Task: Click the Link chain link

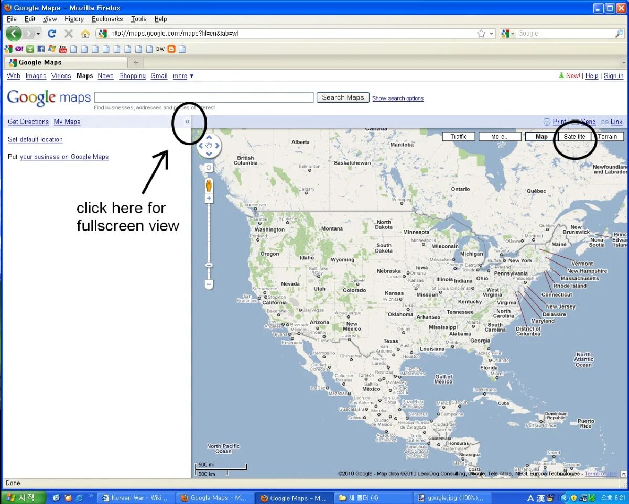Action: [x=612, y=122]
